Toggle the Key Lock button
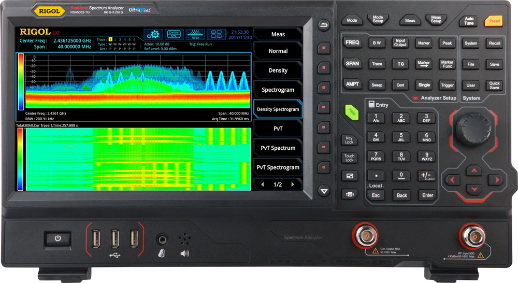This screenshot has height=283, width=518. point(349,140)
